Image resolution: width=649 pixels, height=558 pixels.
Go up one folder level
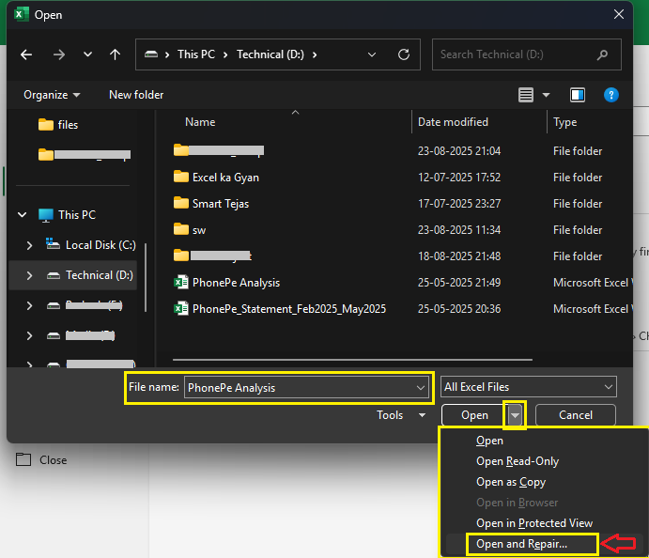pos(116,54)
